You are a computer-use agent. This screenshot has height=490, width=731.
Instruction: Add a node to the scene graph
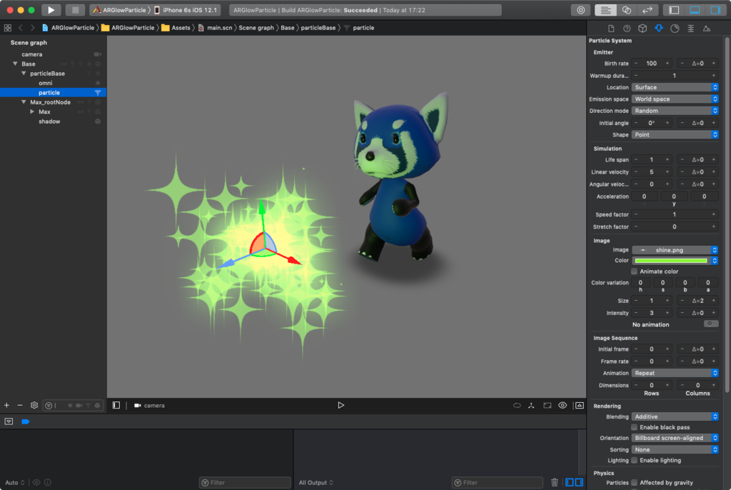click(x=6, y=405)
